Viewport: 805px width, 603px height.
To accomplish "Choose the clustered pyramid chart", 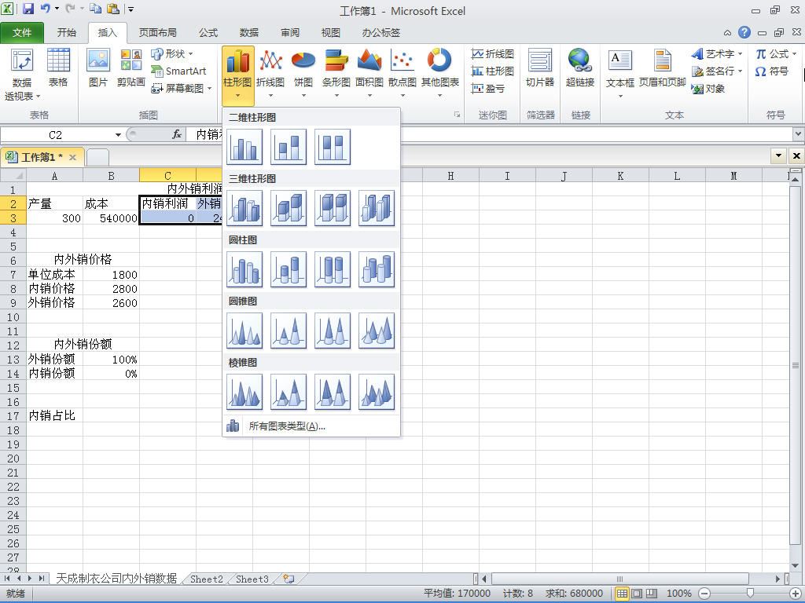I will 244,392.
